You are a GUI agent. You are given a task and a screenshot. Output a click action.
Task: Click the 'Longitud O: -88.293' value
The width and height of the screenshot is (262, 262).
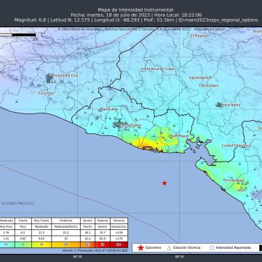(116, 20)
